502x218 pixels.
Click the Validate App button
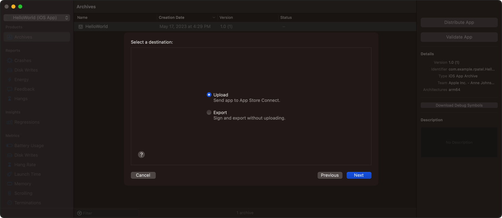(x=459, y=37)
